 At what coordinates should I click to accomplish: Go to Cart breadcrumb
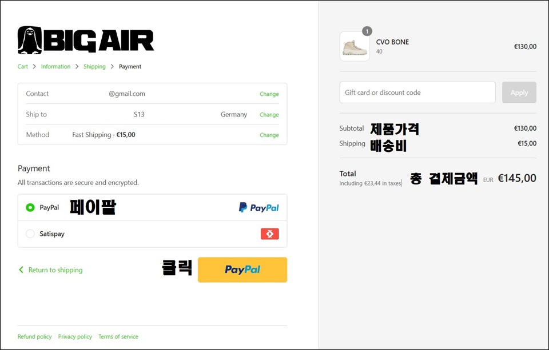(23, 66)
